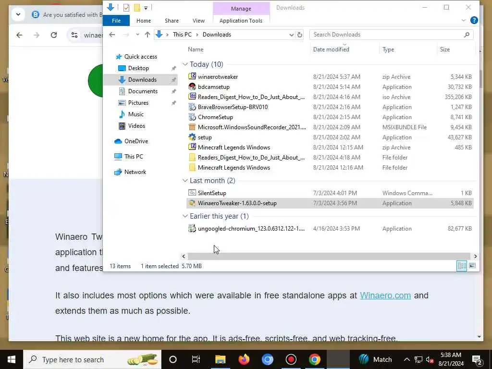Open the Winaero.com link in browser
492x369 pixels.
(x=385, y=295)
